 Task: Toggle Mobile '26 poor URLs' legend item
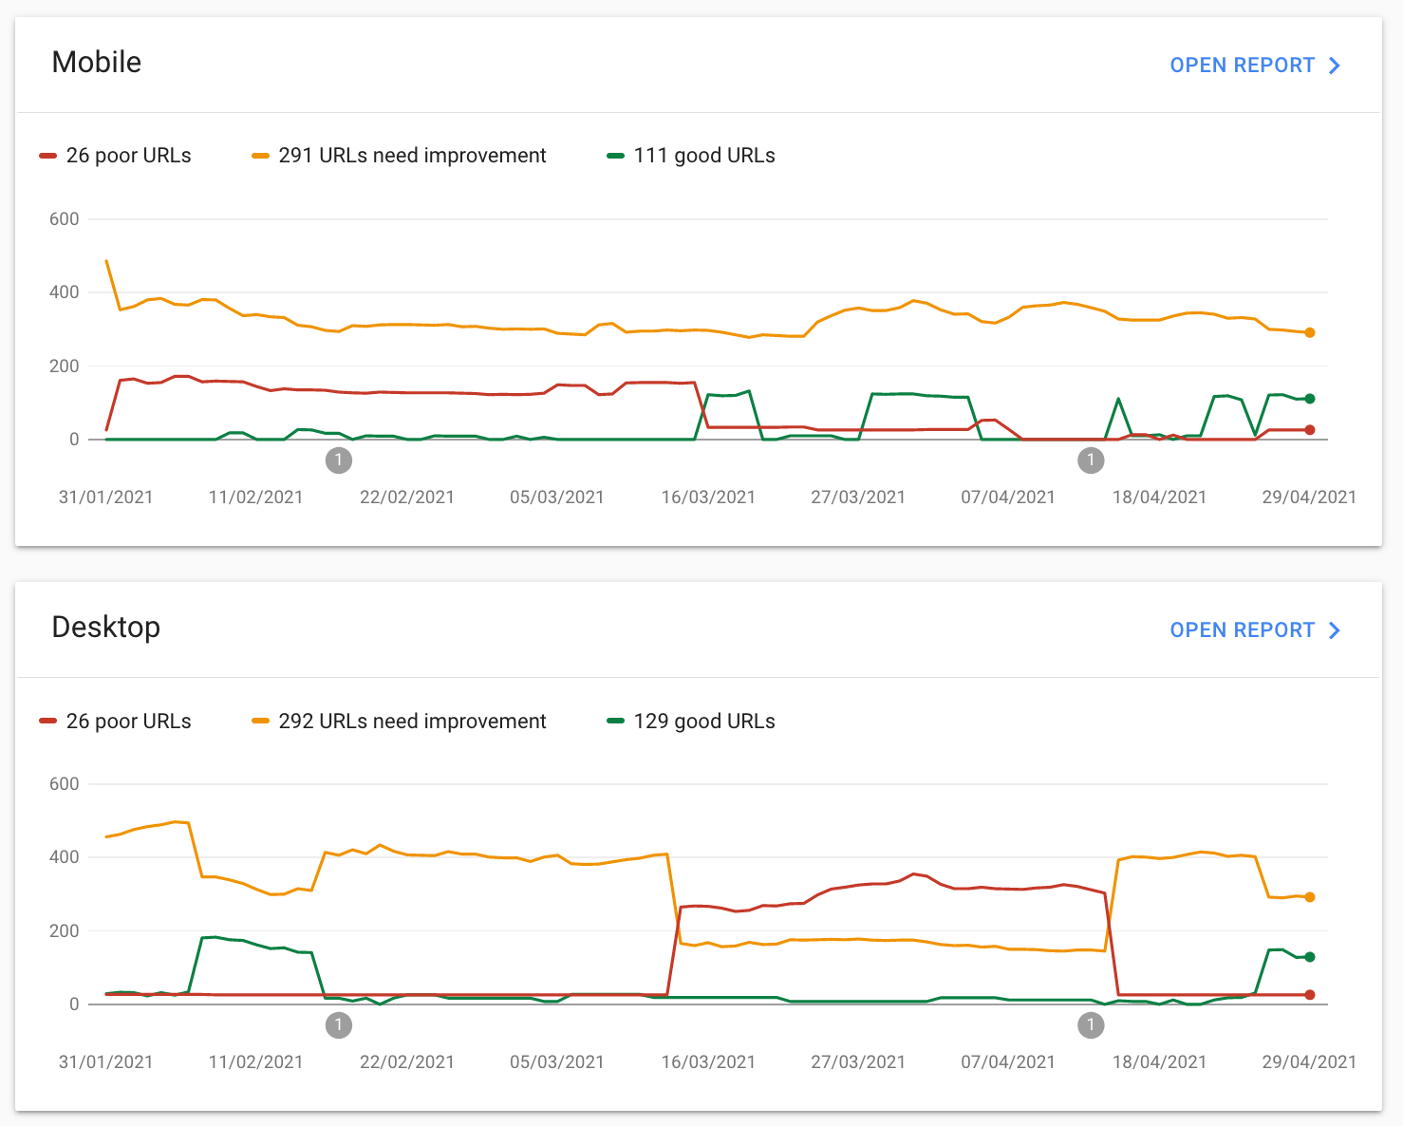coord(116,156)
